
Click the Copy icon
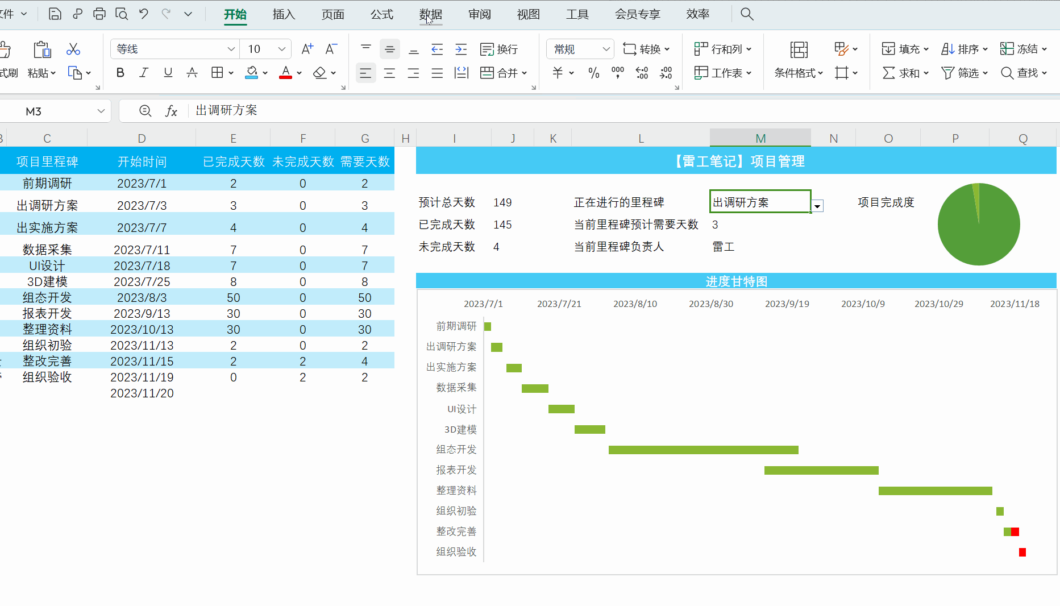[x=75, y=73]
